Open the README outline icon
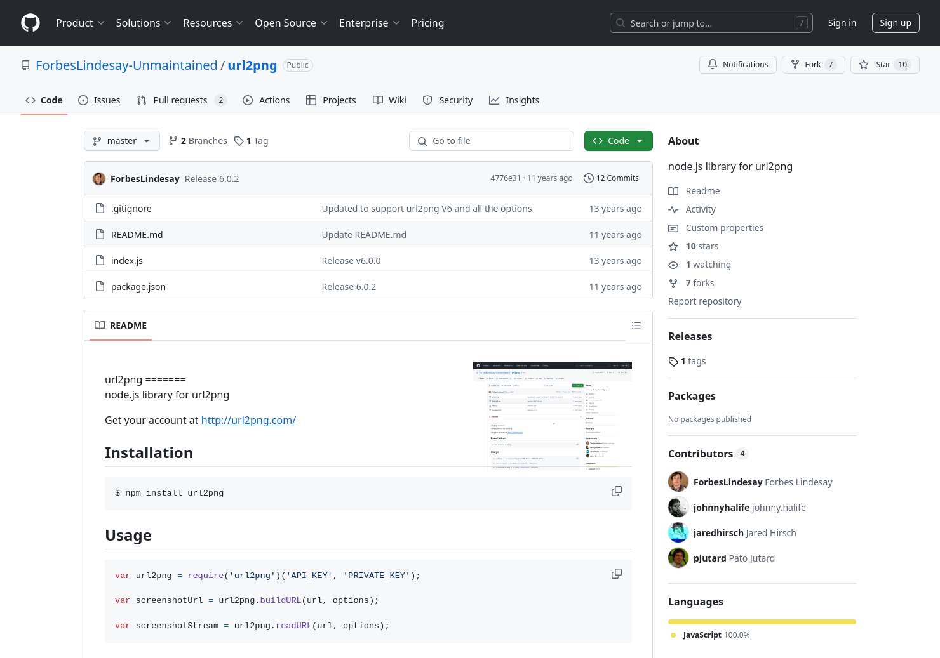The height and width of the screenshot is (658, 940). click(x=636, y=326)
